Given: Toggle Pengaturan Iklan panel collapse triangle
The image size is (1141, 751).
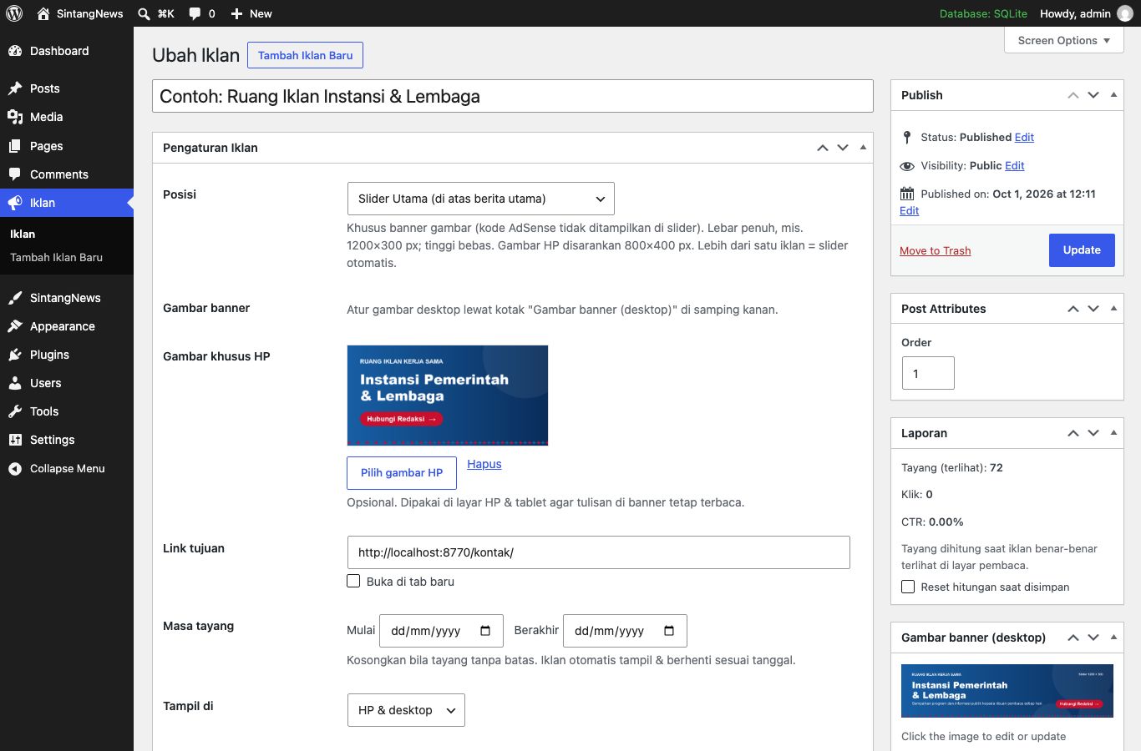Looking at the screenshot, I should click(x=863, y=148).
